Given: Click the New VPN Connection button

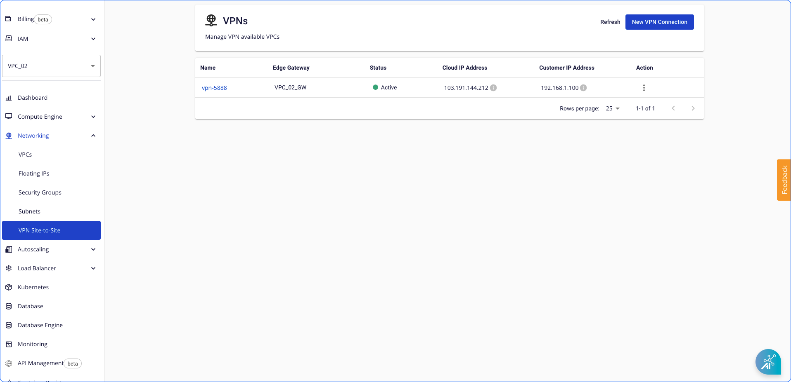Looking at the screenshot, I should [659, 22].
